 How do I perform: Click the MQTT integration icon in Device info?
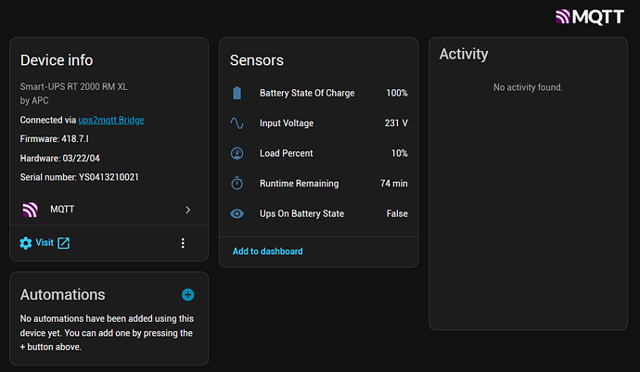click(x=31, y=210)
